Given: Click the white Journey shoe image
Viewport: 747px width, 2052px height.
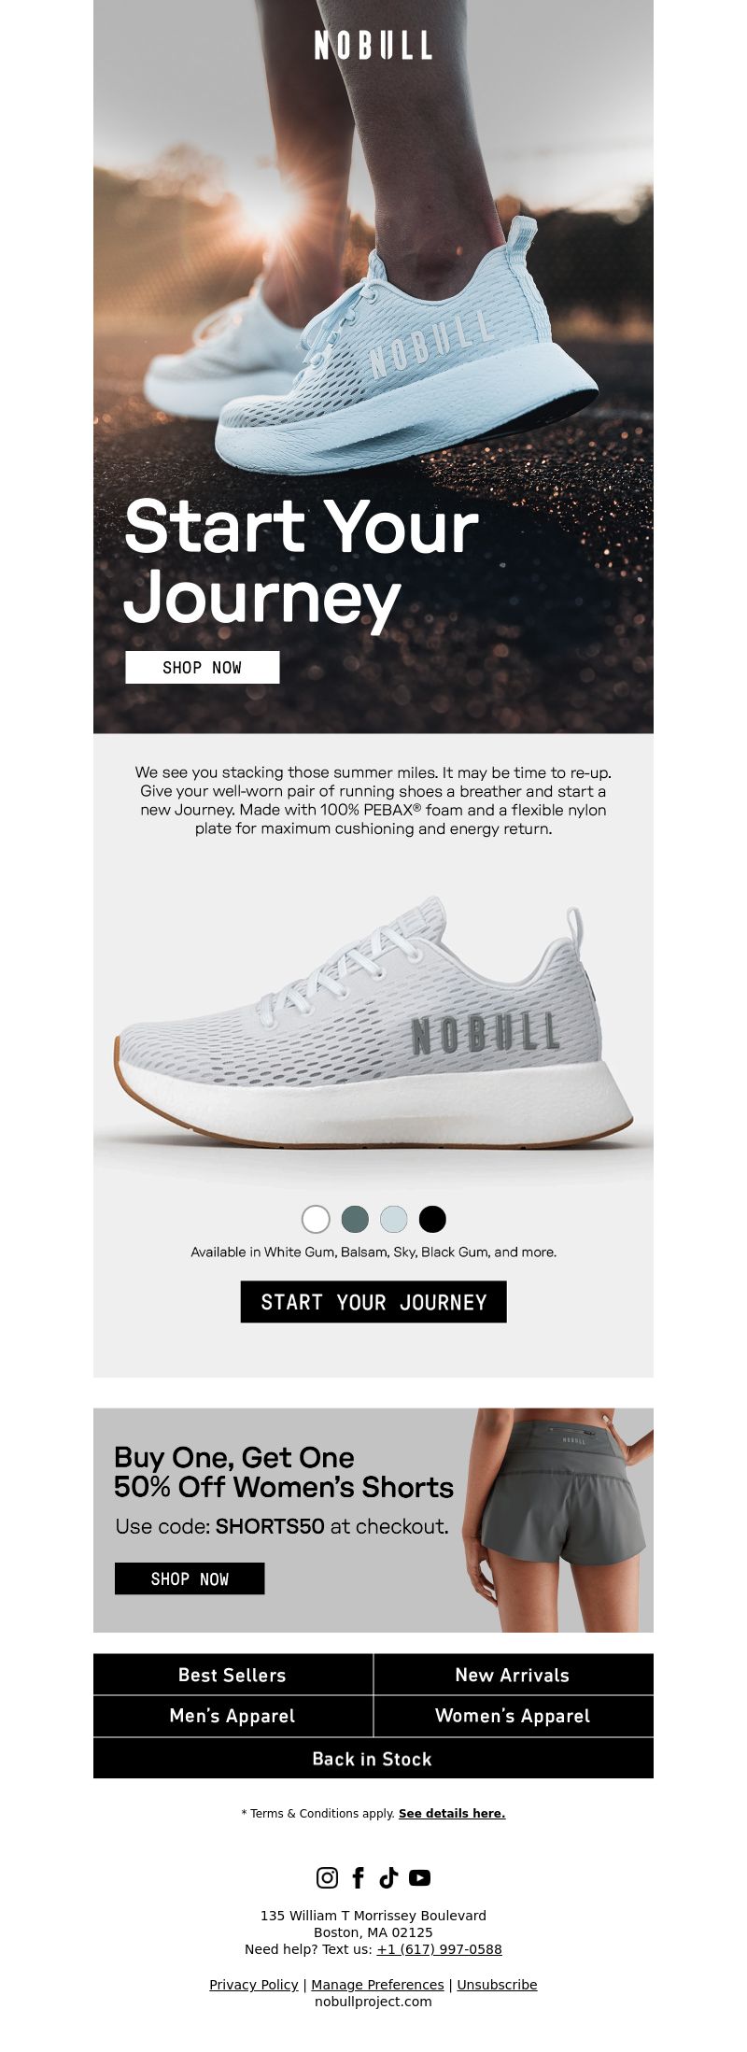Looking at the screenshot, I should (373, 1023).
